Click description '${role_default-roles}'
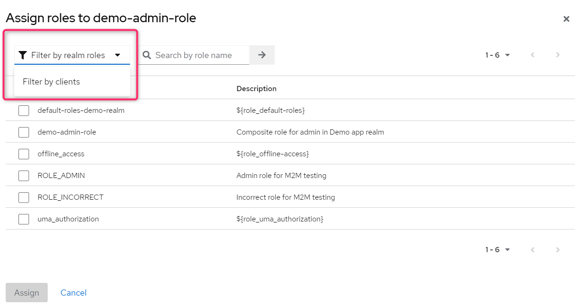 click(271, 110)
